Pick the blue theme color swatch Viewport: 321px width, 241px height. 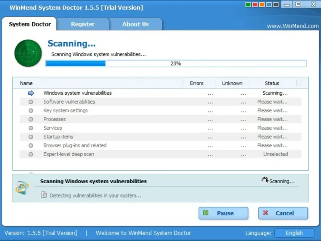point(269,4)
